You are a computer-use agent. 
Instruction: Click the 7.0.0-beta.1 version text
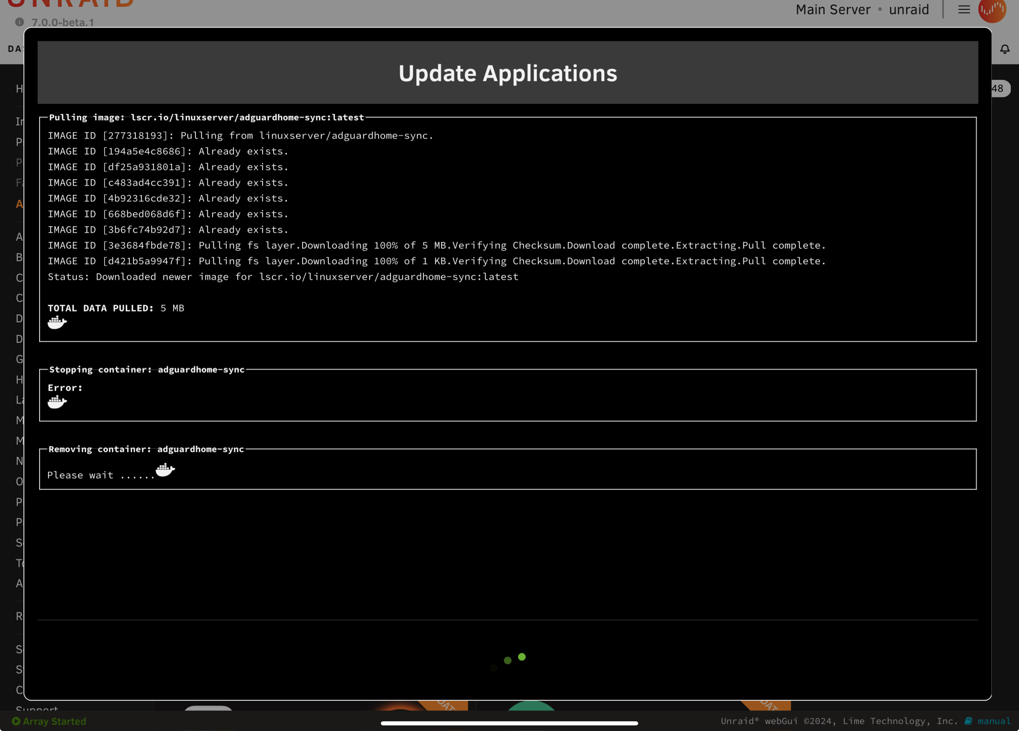tap(62, 22)
